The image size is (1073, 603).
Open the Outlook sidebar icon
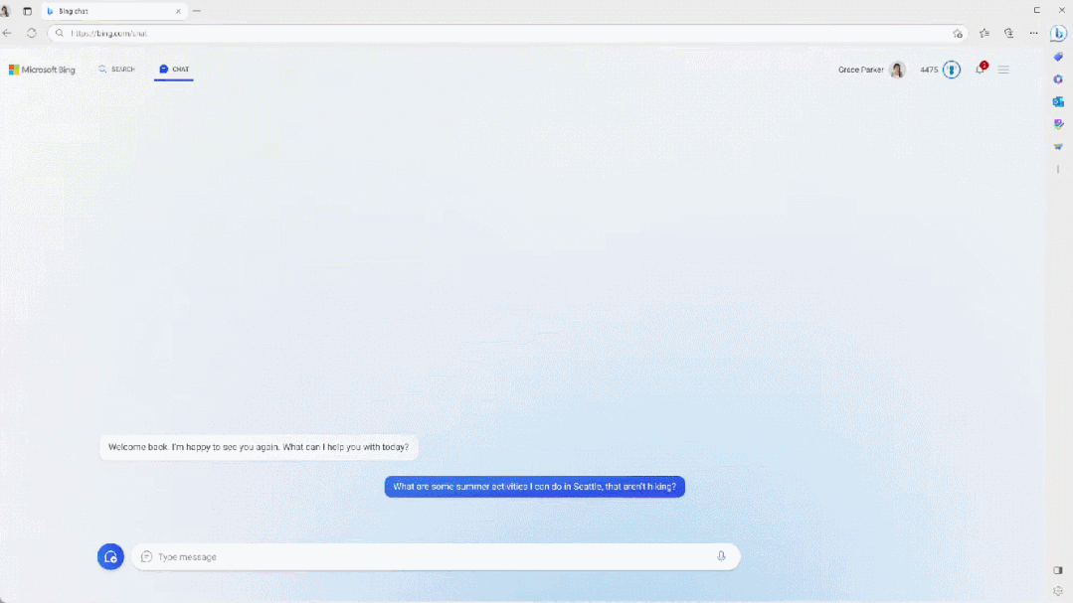(x=1059, y=102)
